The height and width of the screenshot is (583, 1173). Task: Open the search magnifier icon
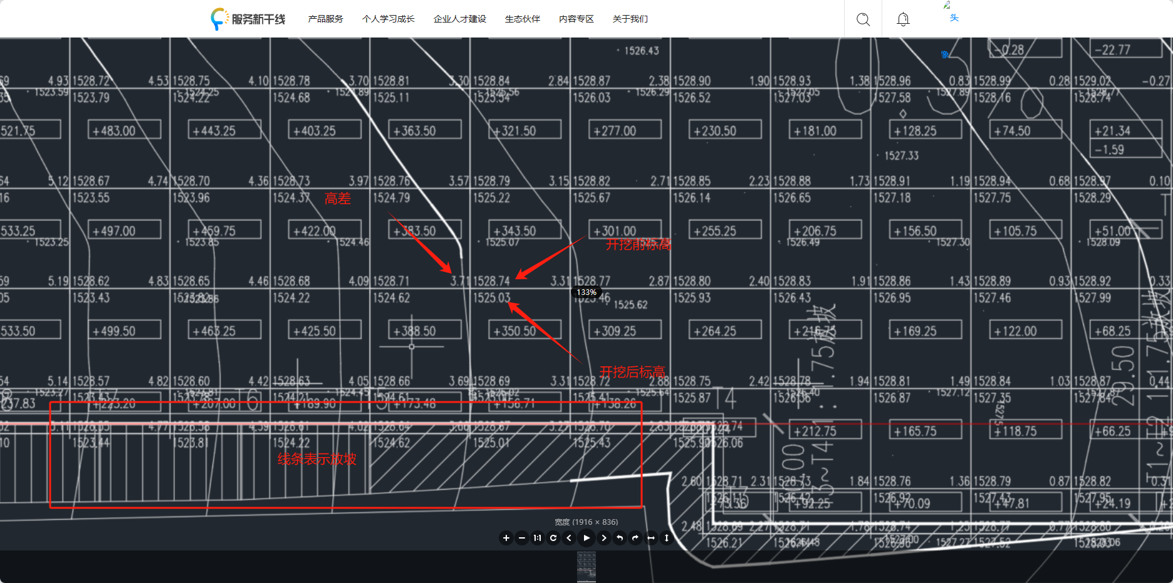(863, 19)
